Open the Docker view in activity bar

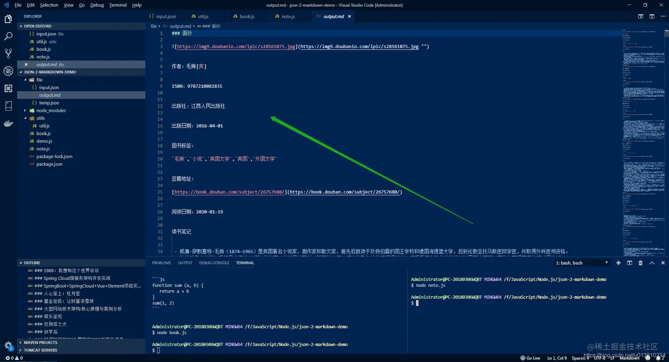(x=8, y=123)
